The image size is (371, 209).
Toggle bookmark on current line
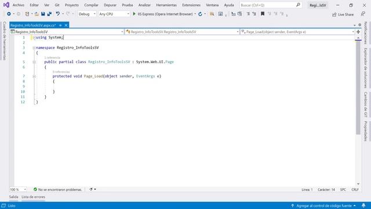tap(263, 14)
